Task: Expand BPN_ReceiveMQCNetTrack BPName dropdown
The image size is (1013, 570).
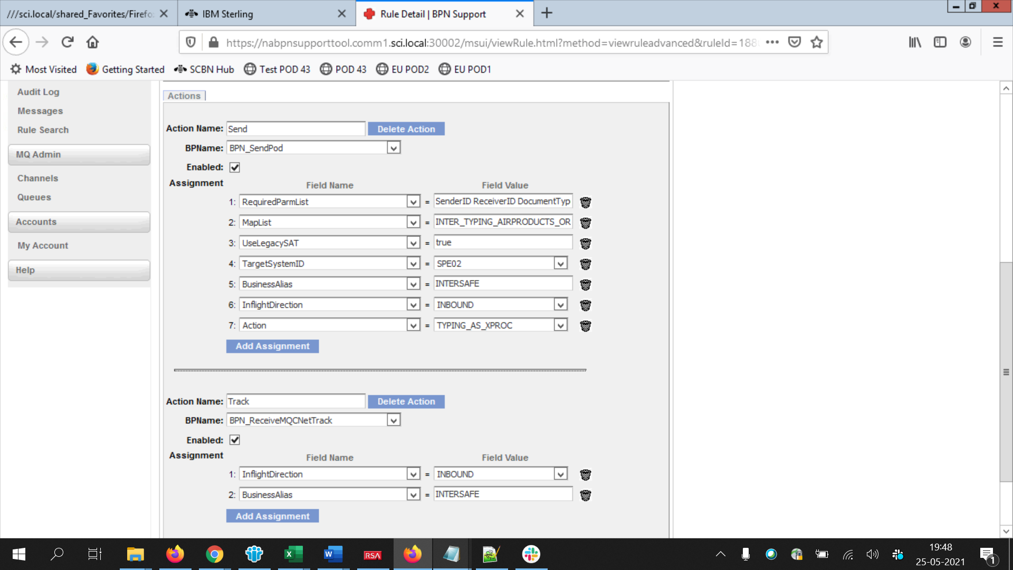Action: pyautogui.click(x=393, y=421)
